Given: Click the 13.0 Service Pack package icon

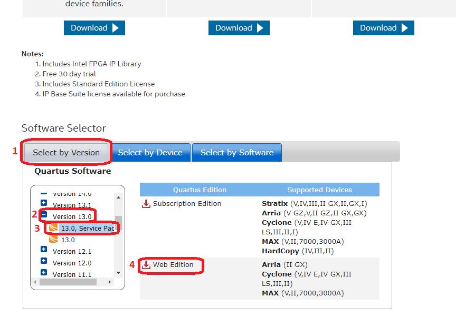Looking at the screenshot, I should coord(53,228).
